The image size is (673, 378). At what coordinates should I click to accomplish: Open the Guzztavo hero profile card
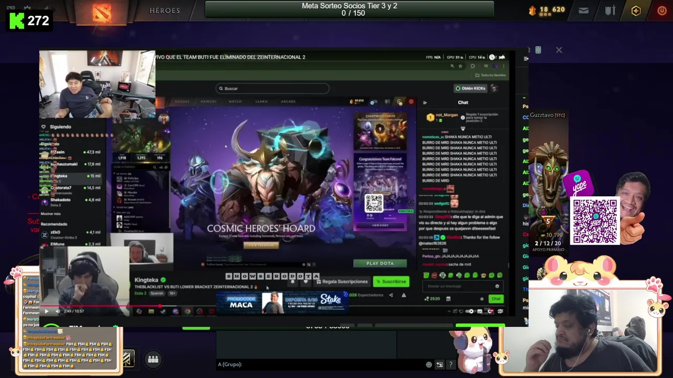pyautogui.click(x=548, y=181)
